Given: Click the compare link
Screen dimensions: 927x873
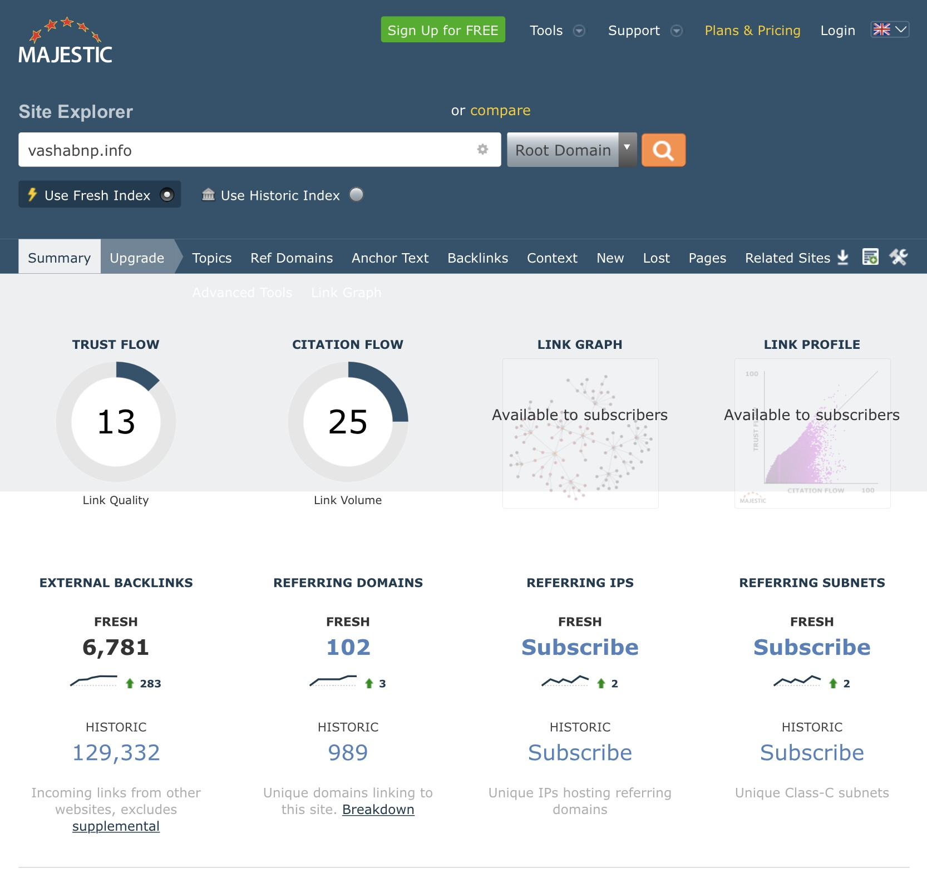Looking at the screenshot, I should tap(500, 110).
